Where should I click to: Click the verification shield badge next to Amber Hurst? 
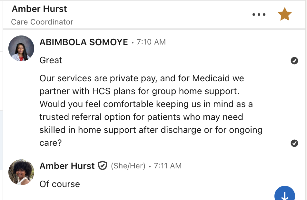coord(103,166)
